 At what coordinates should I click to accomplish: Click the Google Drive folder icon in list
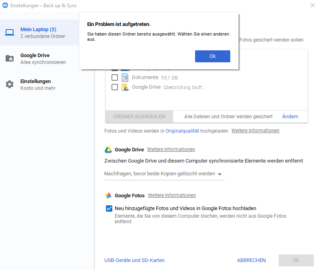(125, 87)
